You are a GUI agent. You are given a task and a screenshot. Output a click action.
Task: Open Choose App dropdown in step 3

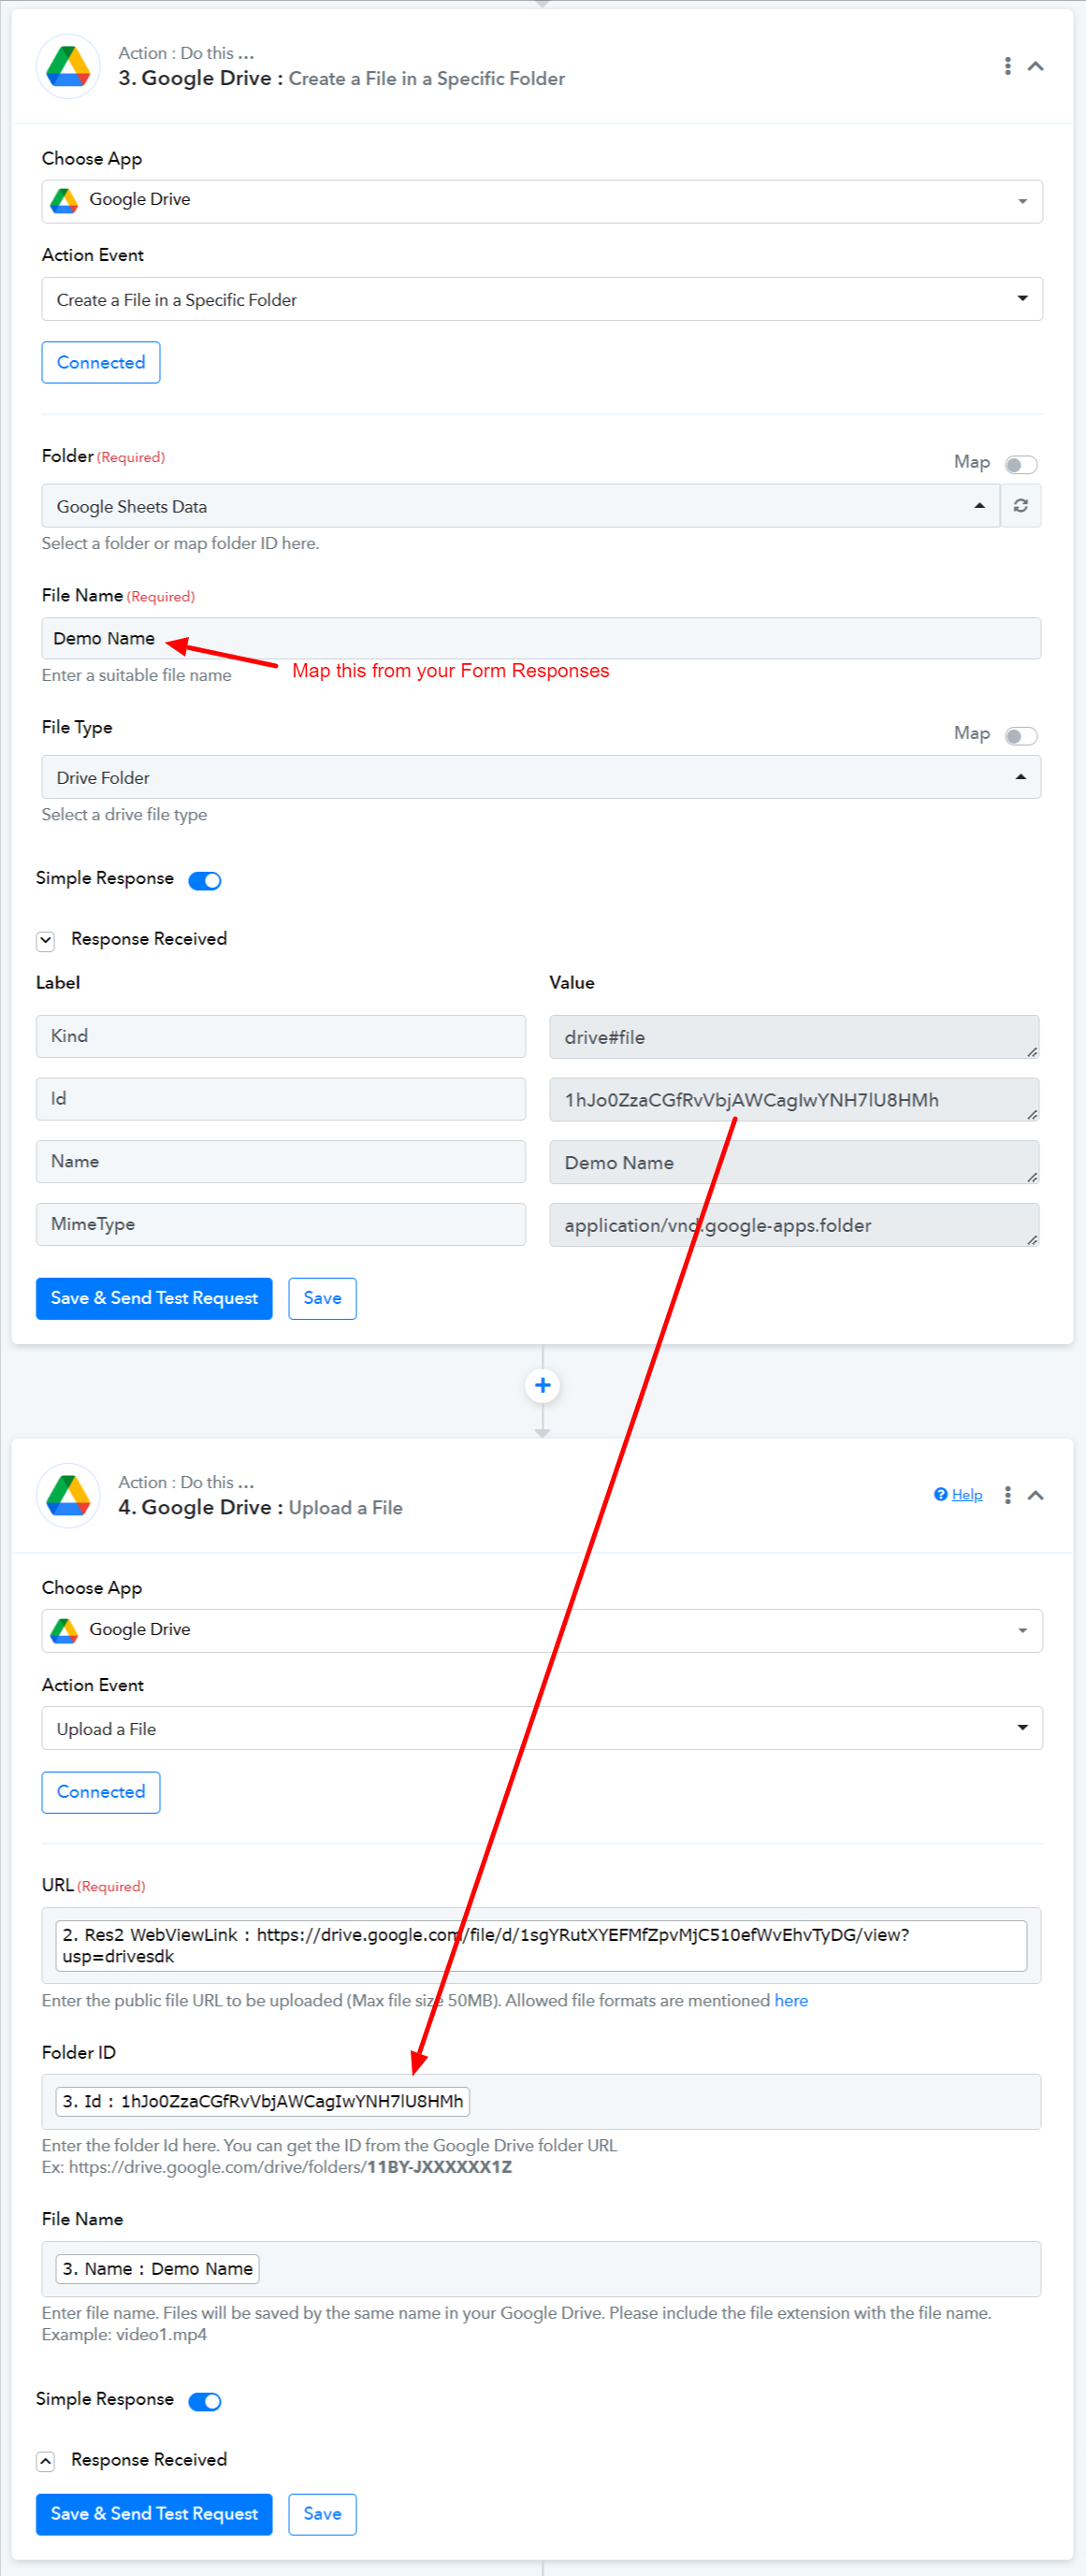[542, 201]
